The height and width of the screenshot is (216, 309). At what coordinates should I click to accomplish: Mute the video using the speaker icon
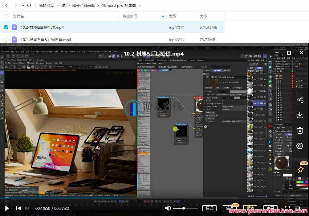(x=168, y=208)
